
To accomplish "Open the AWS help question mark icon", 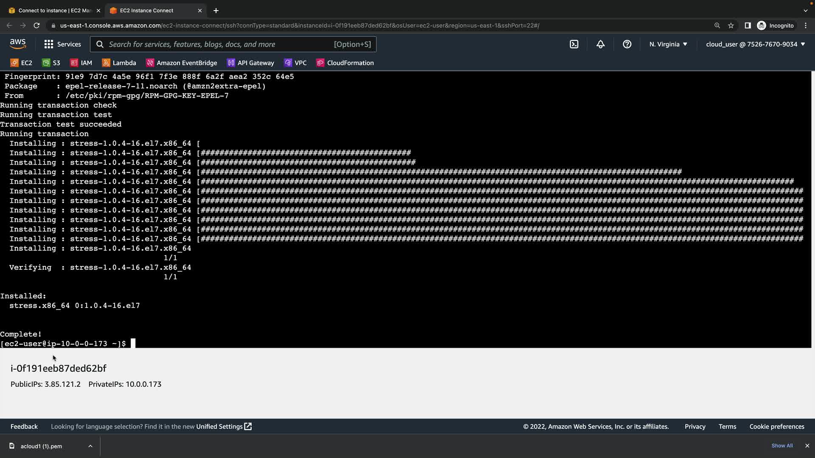I will [627, 44].
